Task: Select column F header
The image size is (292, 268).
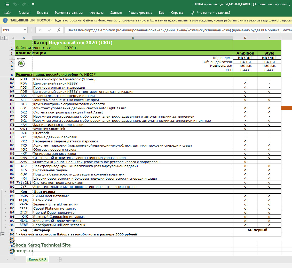Action: [269, 38]
